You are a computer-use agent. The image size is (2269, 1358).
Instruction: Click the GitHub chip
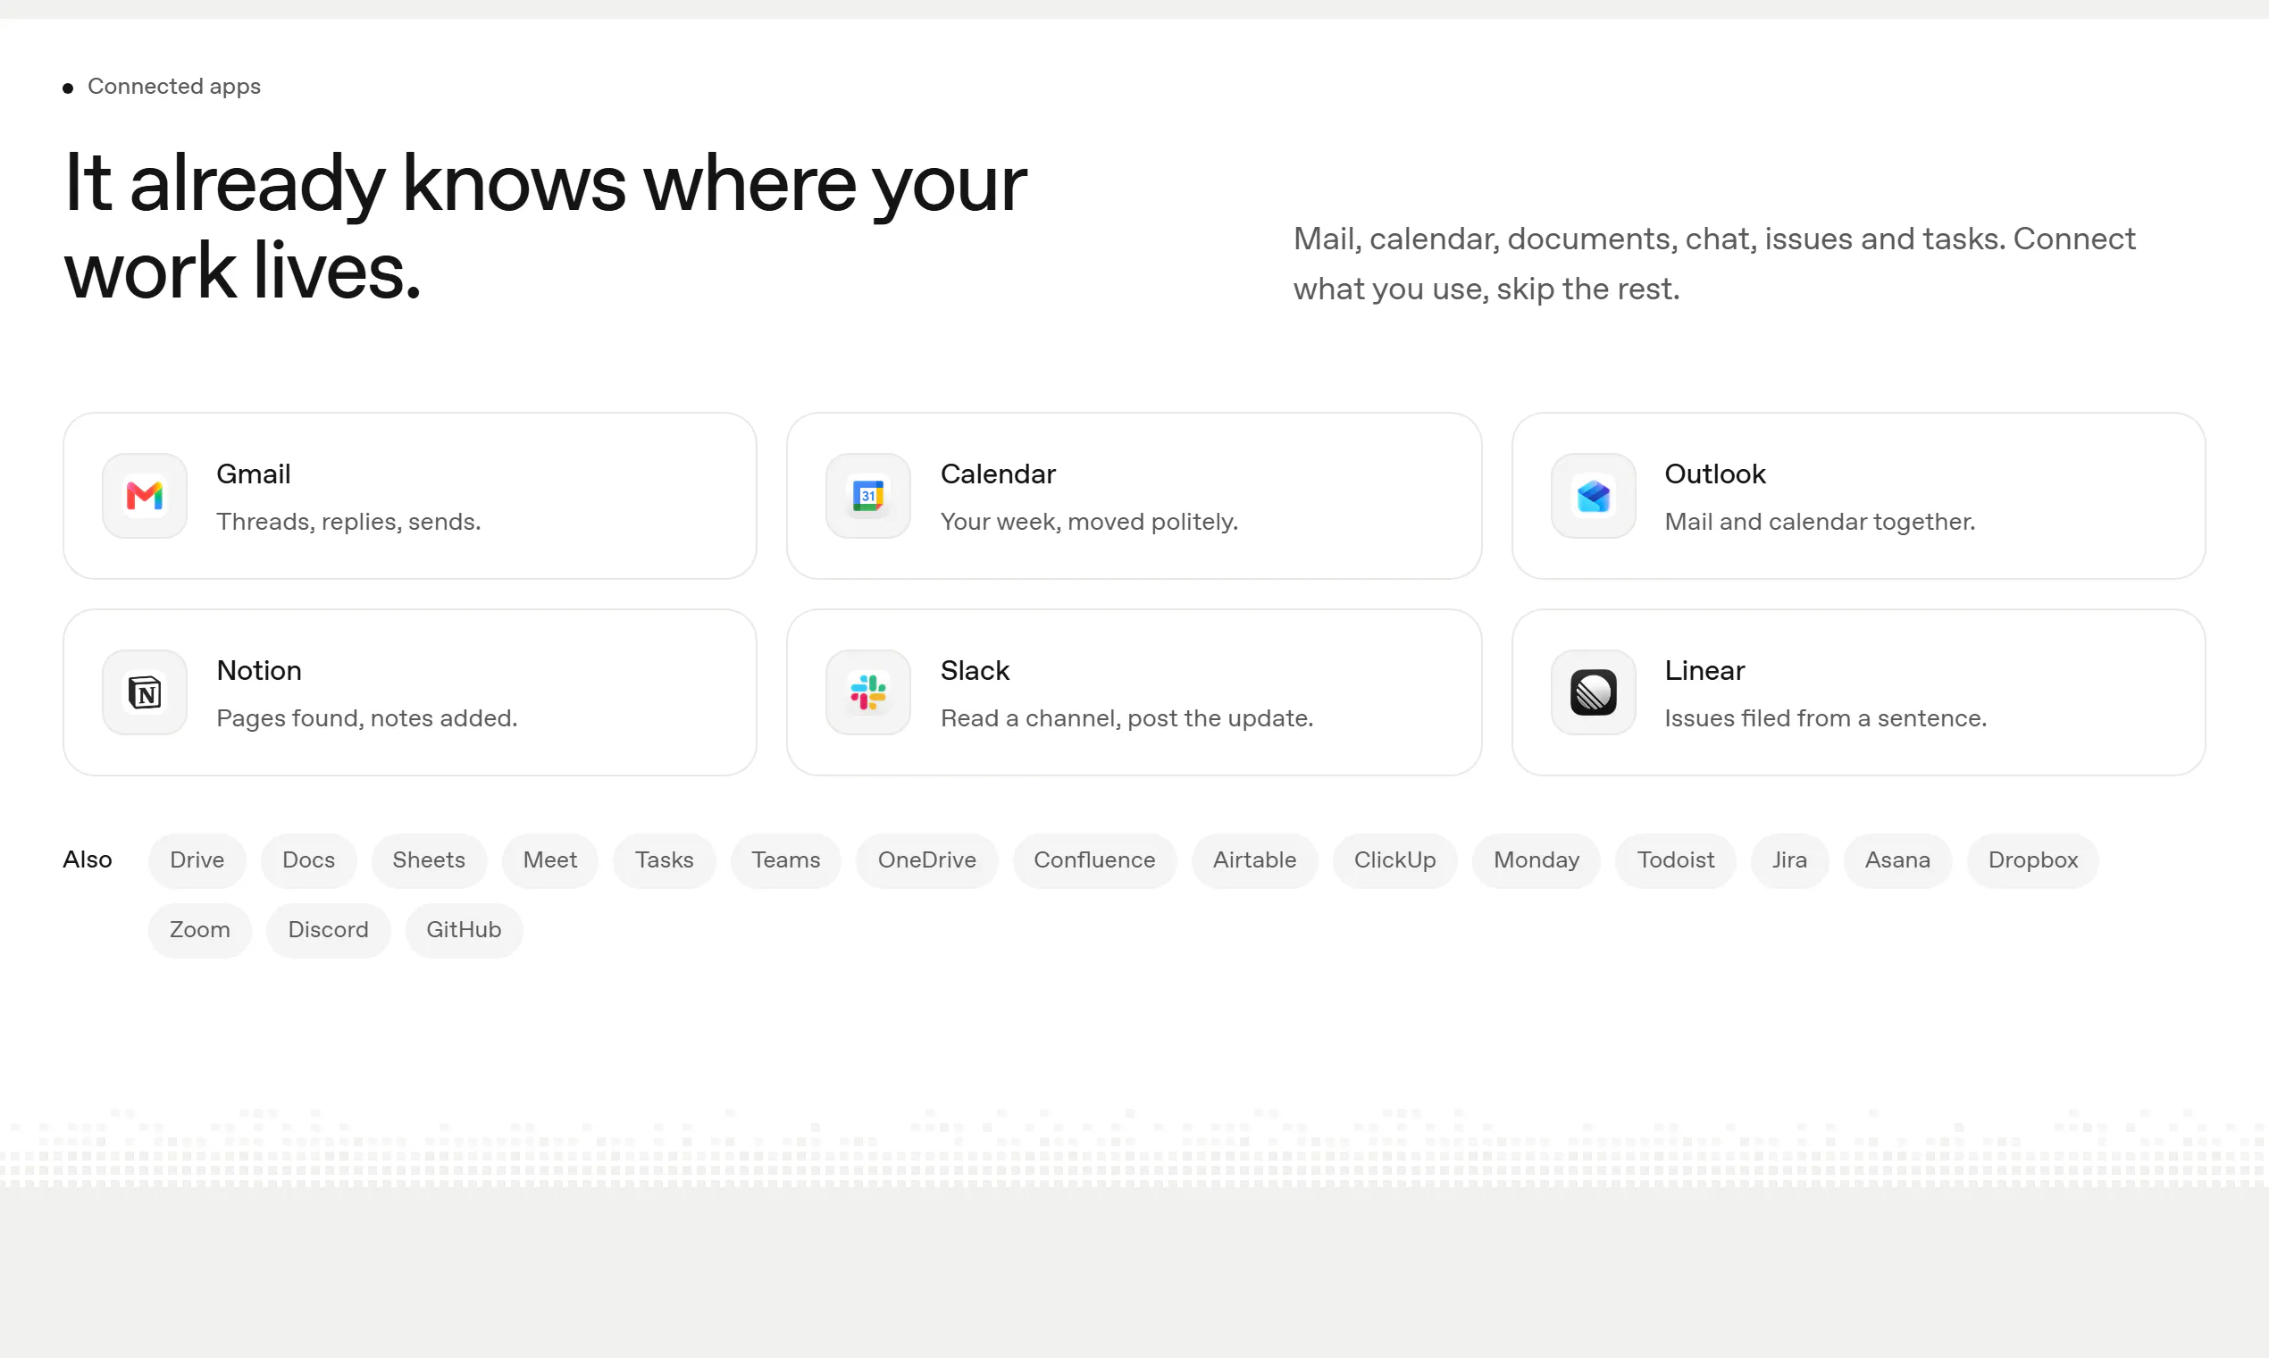464,930
